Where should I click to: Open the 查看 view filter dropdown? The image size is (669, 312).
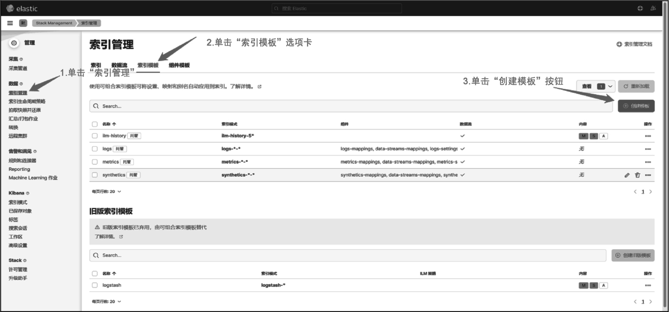[x=596, y=86]
